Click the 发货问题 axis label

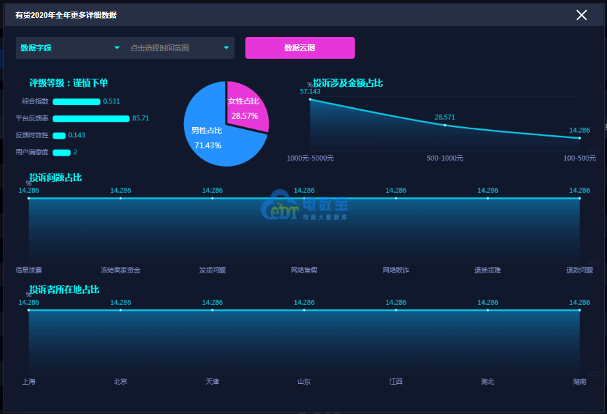click(x=212, y=270)
